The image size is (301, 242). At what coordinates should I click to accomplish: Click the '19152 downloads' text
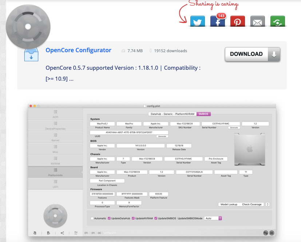pyautogui.click(x=170, y=51)
